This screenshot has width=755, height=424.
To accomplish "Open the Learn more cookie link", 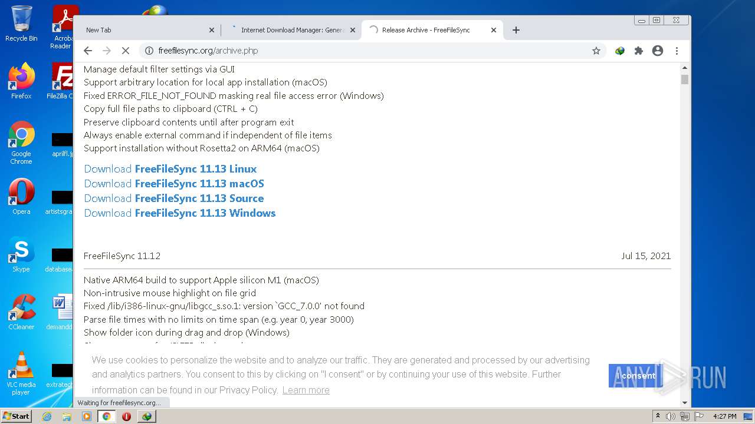I will point(306,390).
